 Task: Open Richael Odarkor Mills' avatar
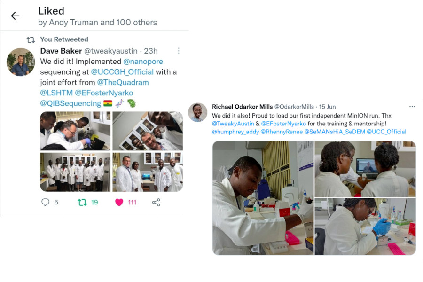click(x=198, y=112)
